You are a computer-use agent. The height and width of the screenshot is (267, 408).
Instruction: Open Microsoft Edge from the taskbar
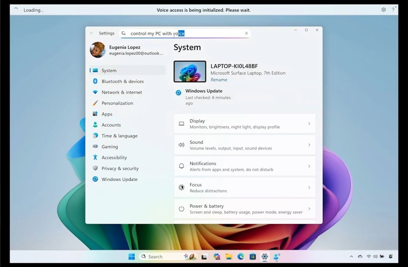click(x=241, y=257)
